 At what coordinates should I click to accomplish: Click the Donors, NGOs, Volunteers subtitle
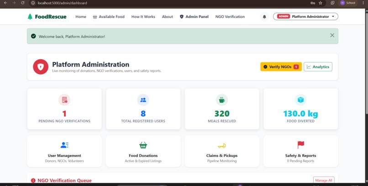point(64,161)
